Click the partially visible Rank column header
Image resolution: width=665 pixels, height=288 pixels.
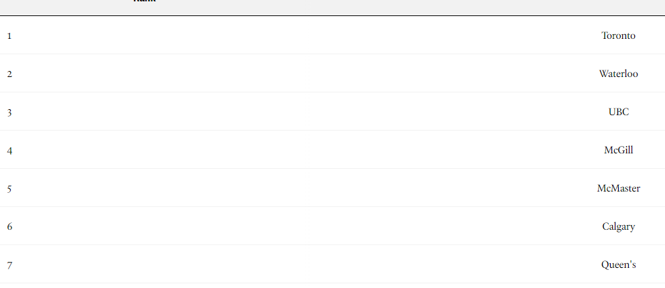click(x=145, y=1)
